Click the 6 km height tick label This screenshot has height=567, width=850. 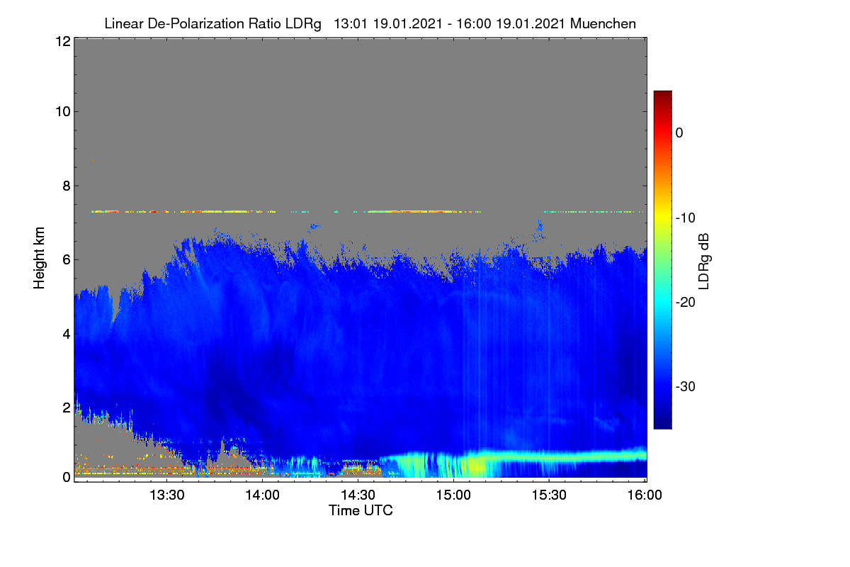pyautogui.click(x=65, y=259)
